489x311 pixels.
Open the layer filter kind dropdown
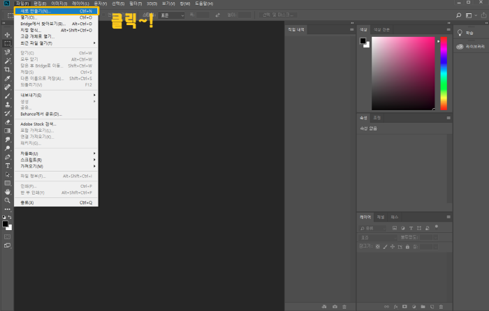(x=372, y=228)
